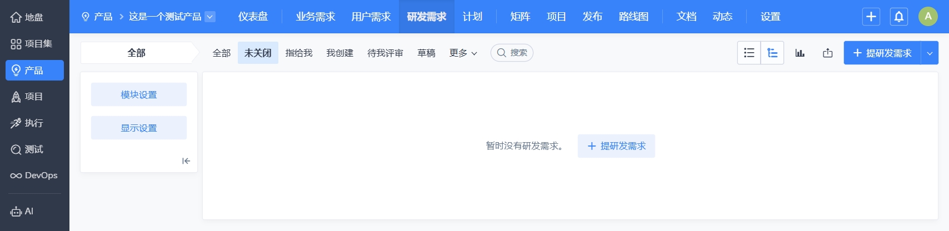Screen dimensions: 949x231
Task: Go to 动态 tab
Action: (x=722, y=17)
